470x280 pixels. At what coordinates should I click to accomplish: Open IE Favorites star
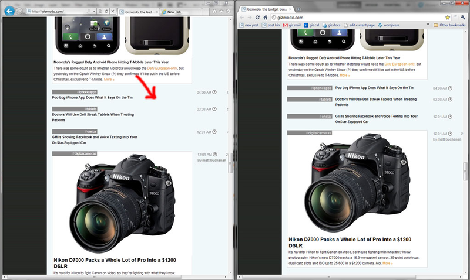point(221,11)
